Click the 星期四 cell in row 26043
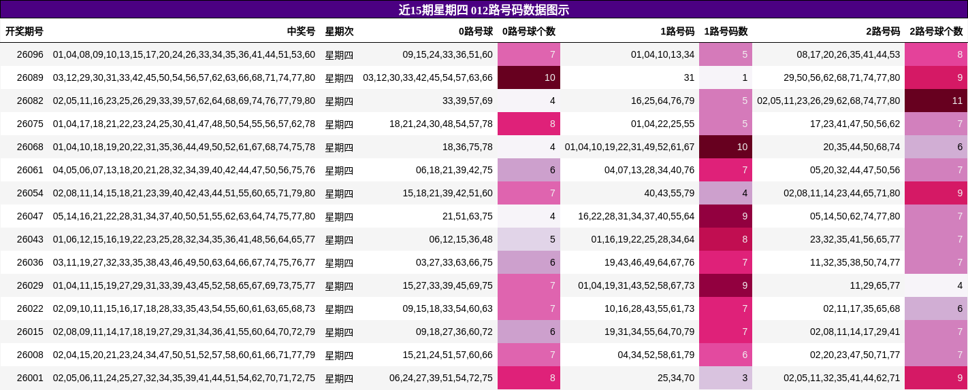968x390 pixels. 339,239
